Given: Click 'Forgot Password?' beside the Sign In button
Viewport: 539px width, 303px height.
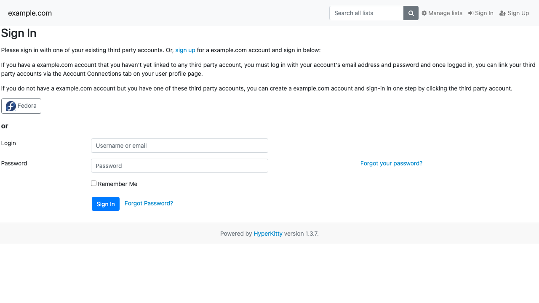Looking at the screenshot, I should point(149,203).
